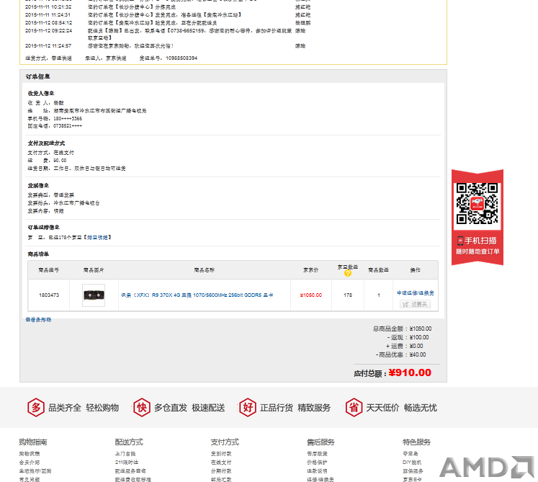Click the total amount ¥910.00
This screenshot has width=538, height=482.
pyautogui.click(x=410, y=372)
